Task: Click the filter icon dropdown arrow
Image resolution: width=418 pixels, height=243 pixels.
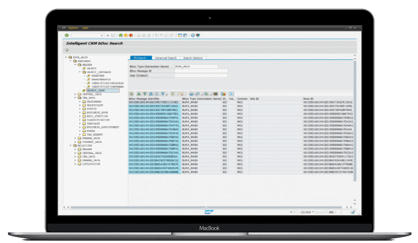Action: (x=166, y=95)
